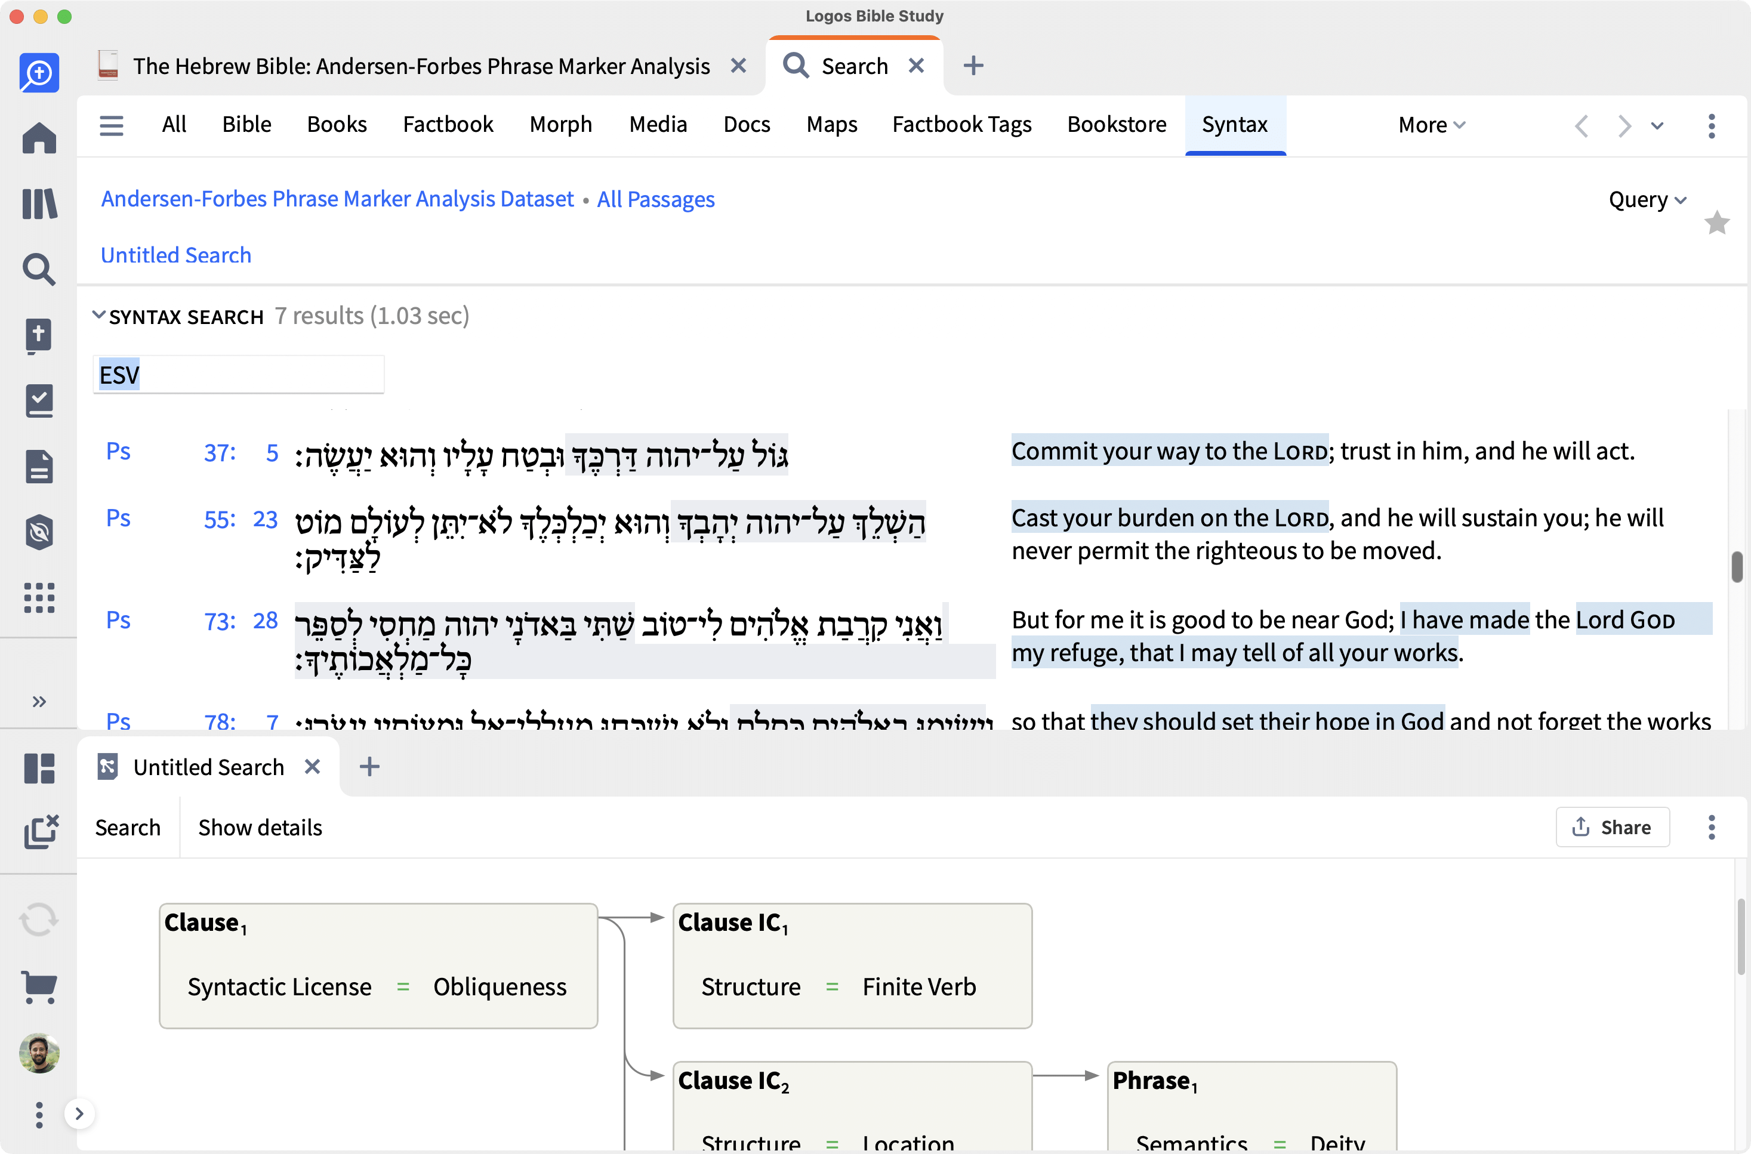This screenshot has width=1751, height=1154.
Task: Click the sync refresh icon
Action: coord(39,920)
